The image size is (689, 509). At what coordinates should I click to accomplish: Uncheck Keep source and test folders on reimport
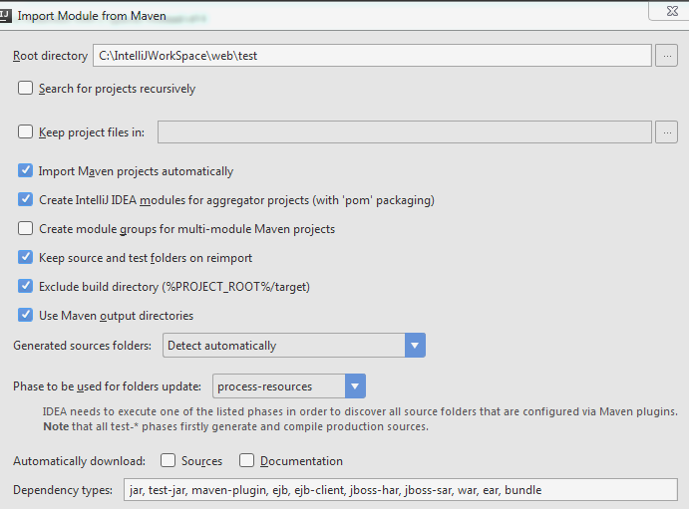(x=25, y=257)
